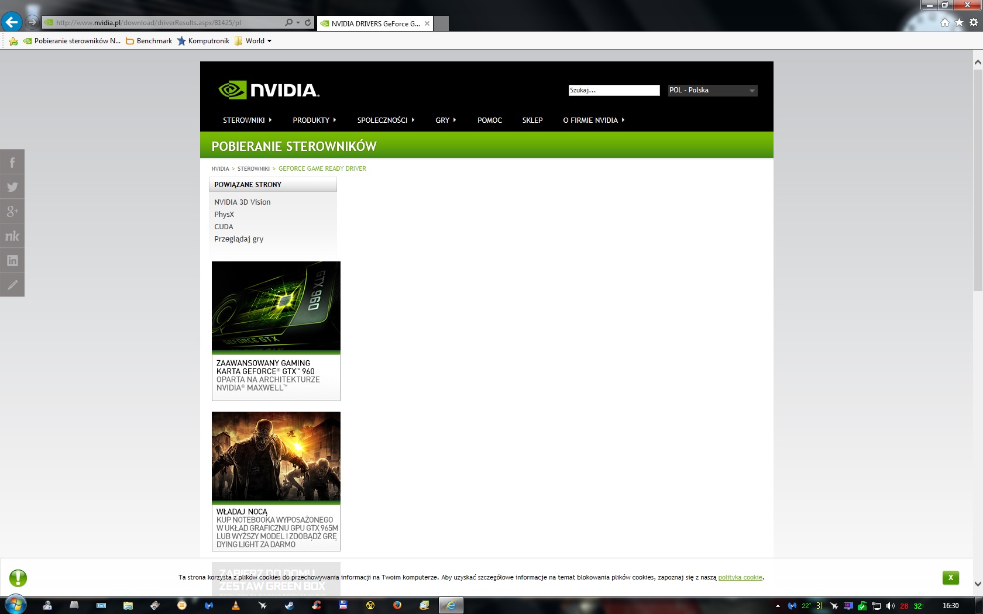
Task: Open the Windows Start orb
Action: (15, 605)
